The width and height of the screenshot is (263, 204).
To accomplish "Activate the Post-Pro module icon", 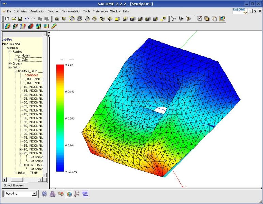I will click(x=69, y=194).
